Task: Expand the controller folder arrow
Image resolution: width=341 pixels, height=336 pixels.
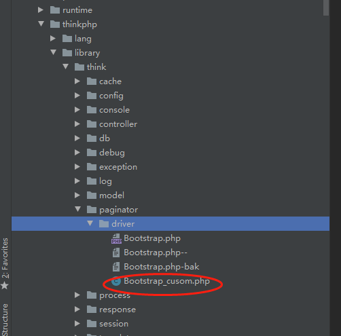Action: pyautogui.click(x=77, y=124)
